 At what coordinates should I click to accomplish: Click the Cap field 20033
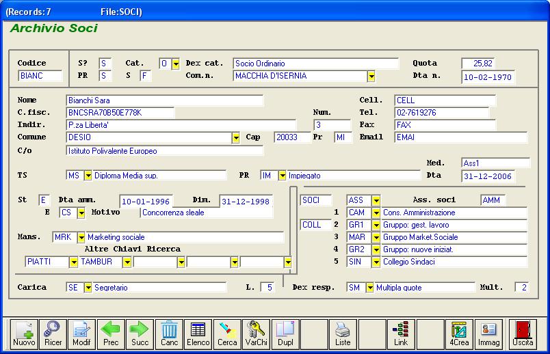292,137
